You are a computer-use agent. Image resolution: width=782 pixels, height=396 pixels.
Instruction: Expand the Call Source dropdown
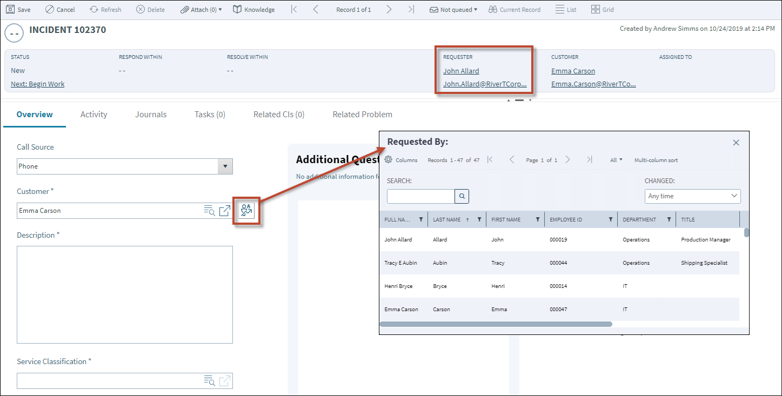[225, 166]
